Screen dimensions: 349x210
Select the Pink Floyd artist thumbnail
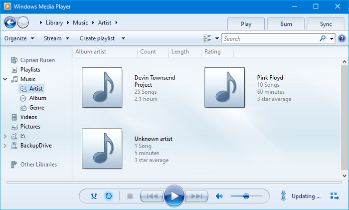point(224,88)
